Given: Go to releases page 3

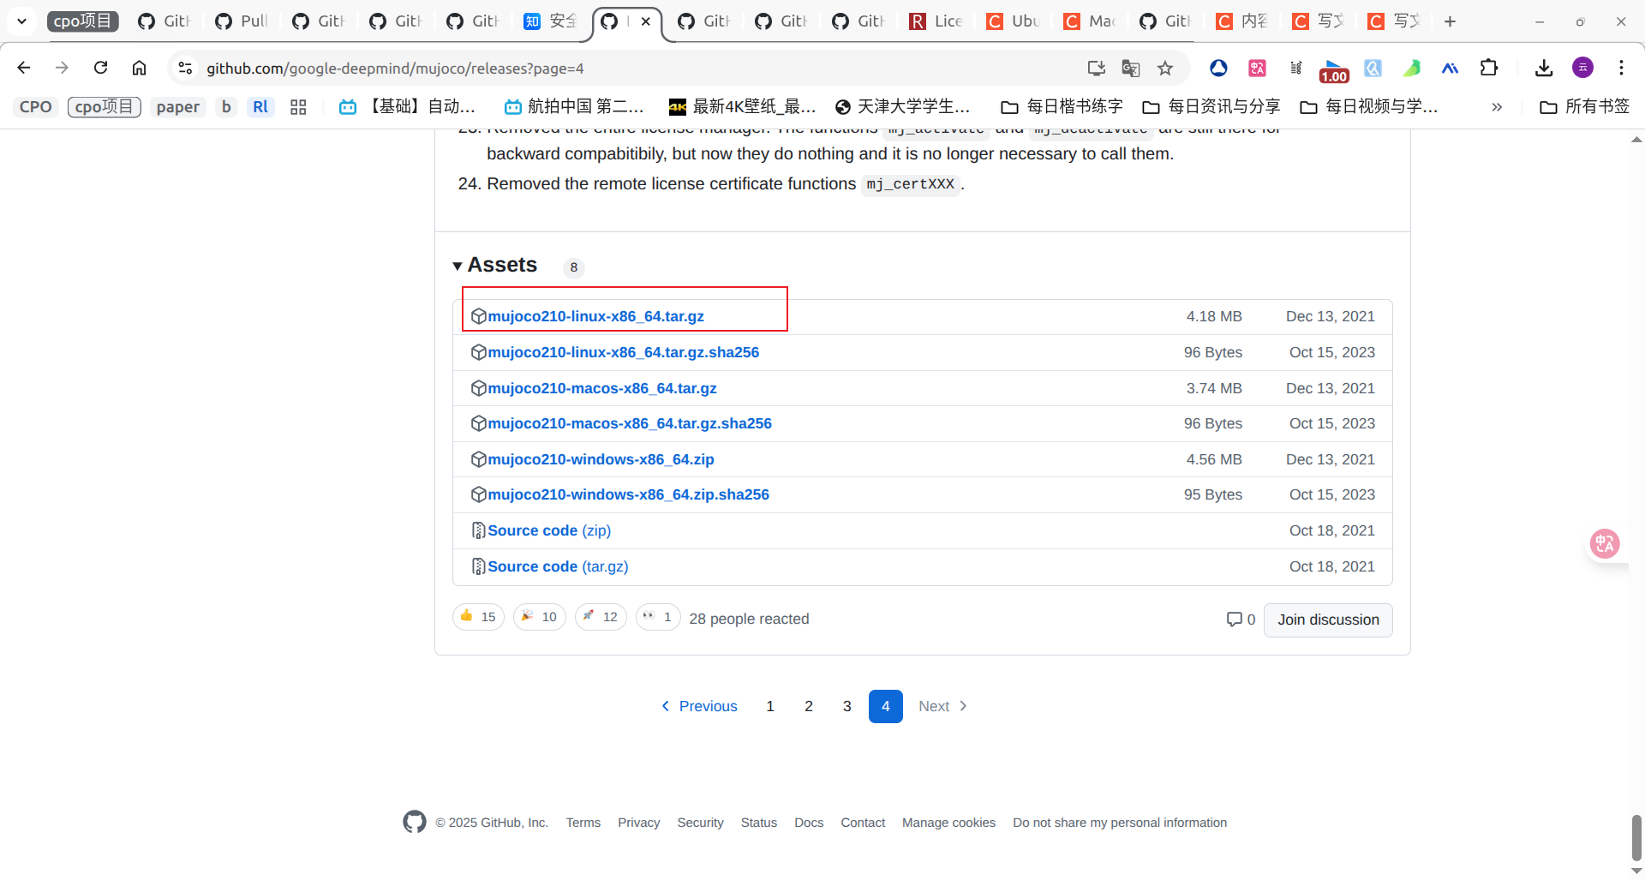Looking at the screenshot, I should [x=847, y=706].
